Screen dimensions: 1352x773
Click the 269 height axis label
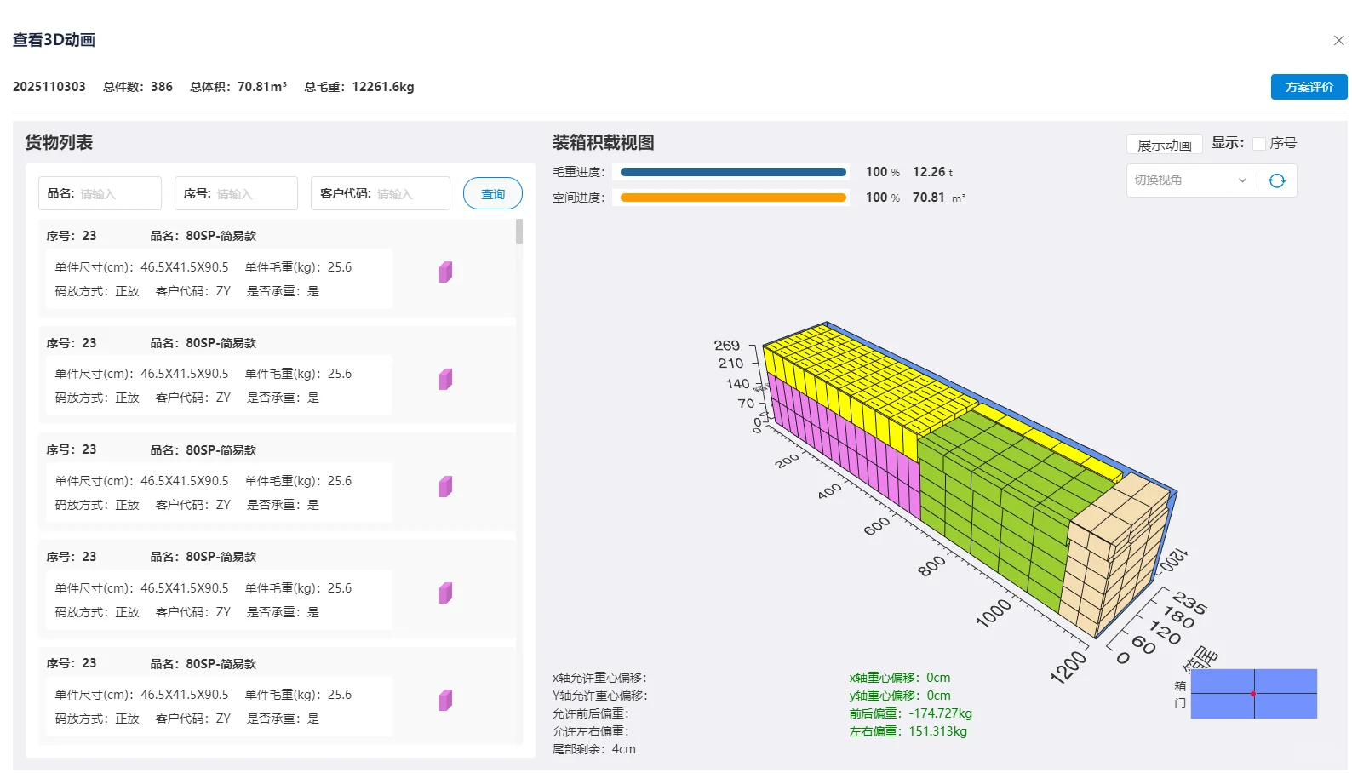tap(727, 345)
